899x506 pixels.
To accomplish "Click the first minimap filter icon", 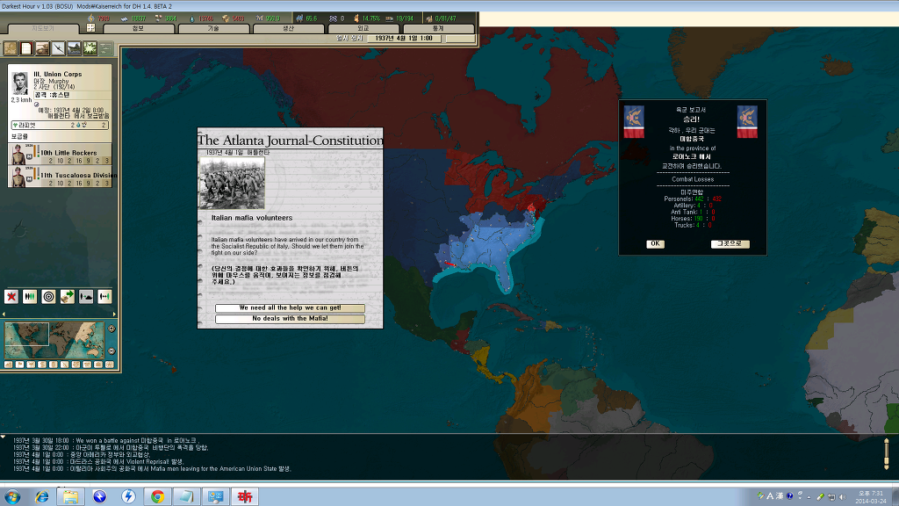I will point(9,365).
